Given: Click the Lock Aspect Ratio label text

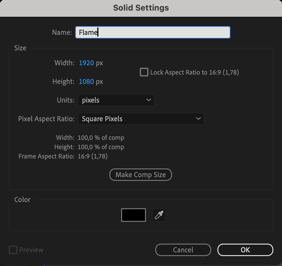Looking at the screenshot, I should (194, 72).
